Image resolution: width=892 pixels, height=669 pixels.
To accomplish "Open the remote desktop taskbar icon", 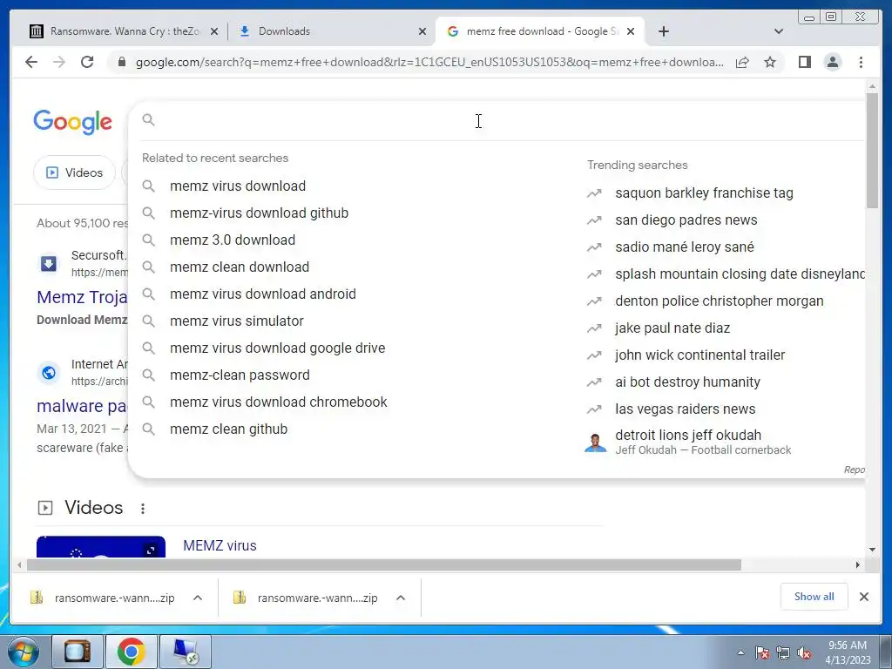I will [x=186, y=652].
